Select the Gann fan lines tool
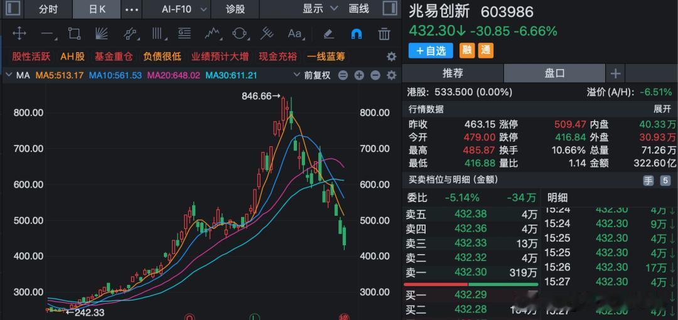The image size is (678, 320). point(101,33)
